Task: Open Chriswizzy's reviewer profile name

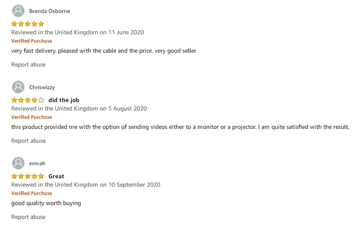Action: (42, 87)
